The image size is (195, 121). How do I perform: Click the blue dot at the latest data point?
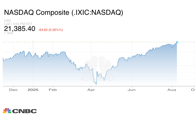click(x=177, y=42)
